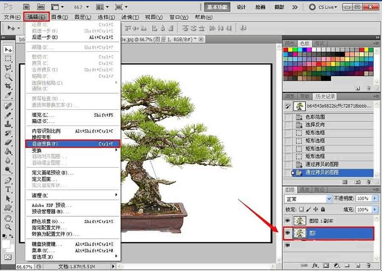Select the Pen tool

pos(8,180)
